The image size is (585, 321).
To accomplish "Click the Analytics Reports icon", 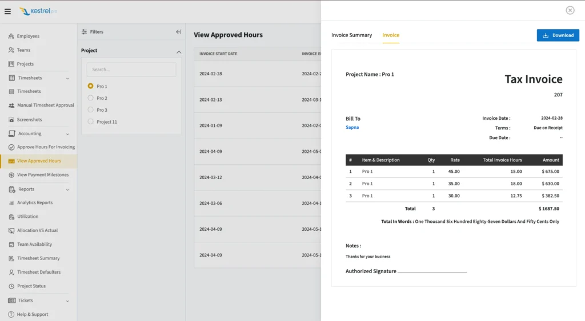I will pos(11,202).
